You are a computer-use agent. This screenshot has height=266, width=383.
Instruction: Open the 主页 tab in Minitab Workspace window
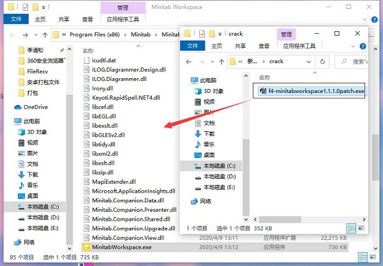[40, 19]
